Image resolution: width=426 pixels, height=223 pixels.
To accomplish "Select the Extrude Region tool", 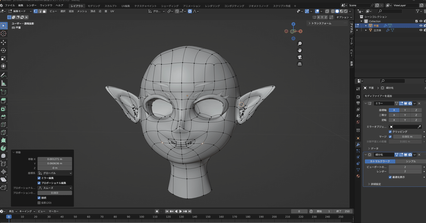I will click(x=4, y=101).
